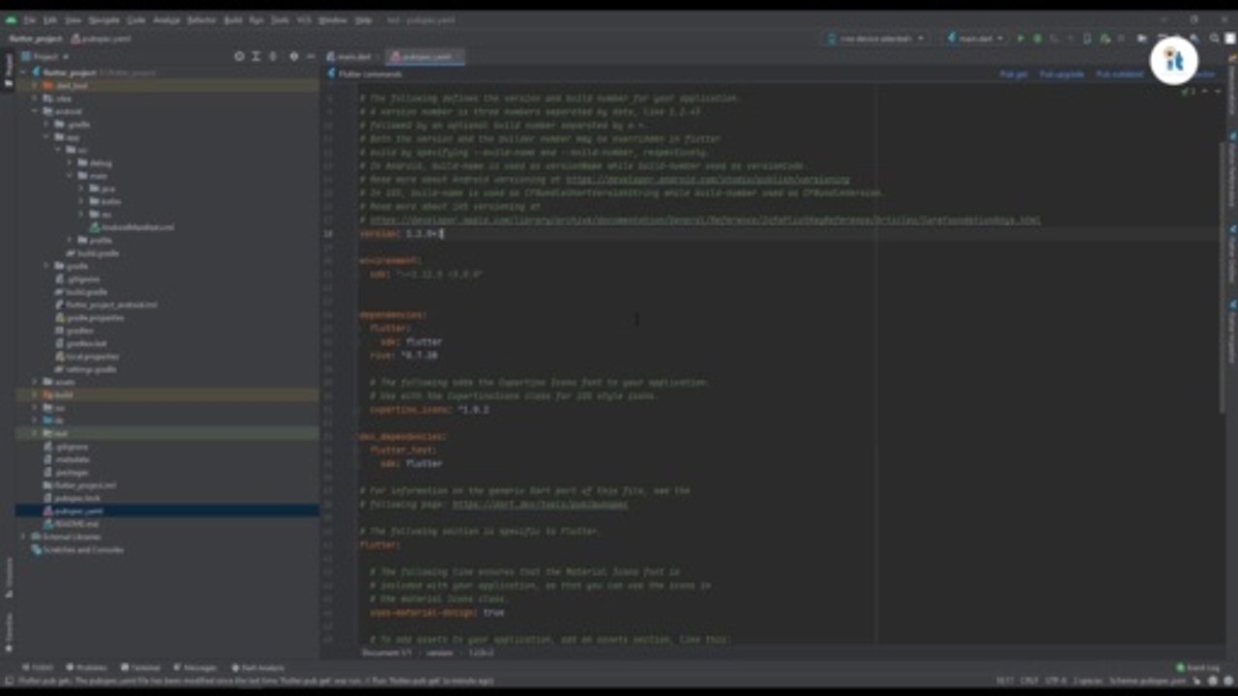The width and height of the screenshot is (1238, 696).
Task: Open the developer.apple.com documentation link
Action: coord(704,219)
